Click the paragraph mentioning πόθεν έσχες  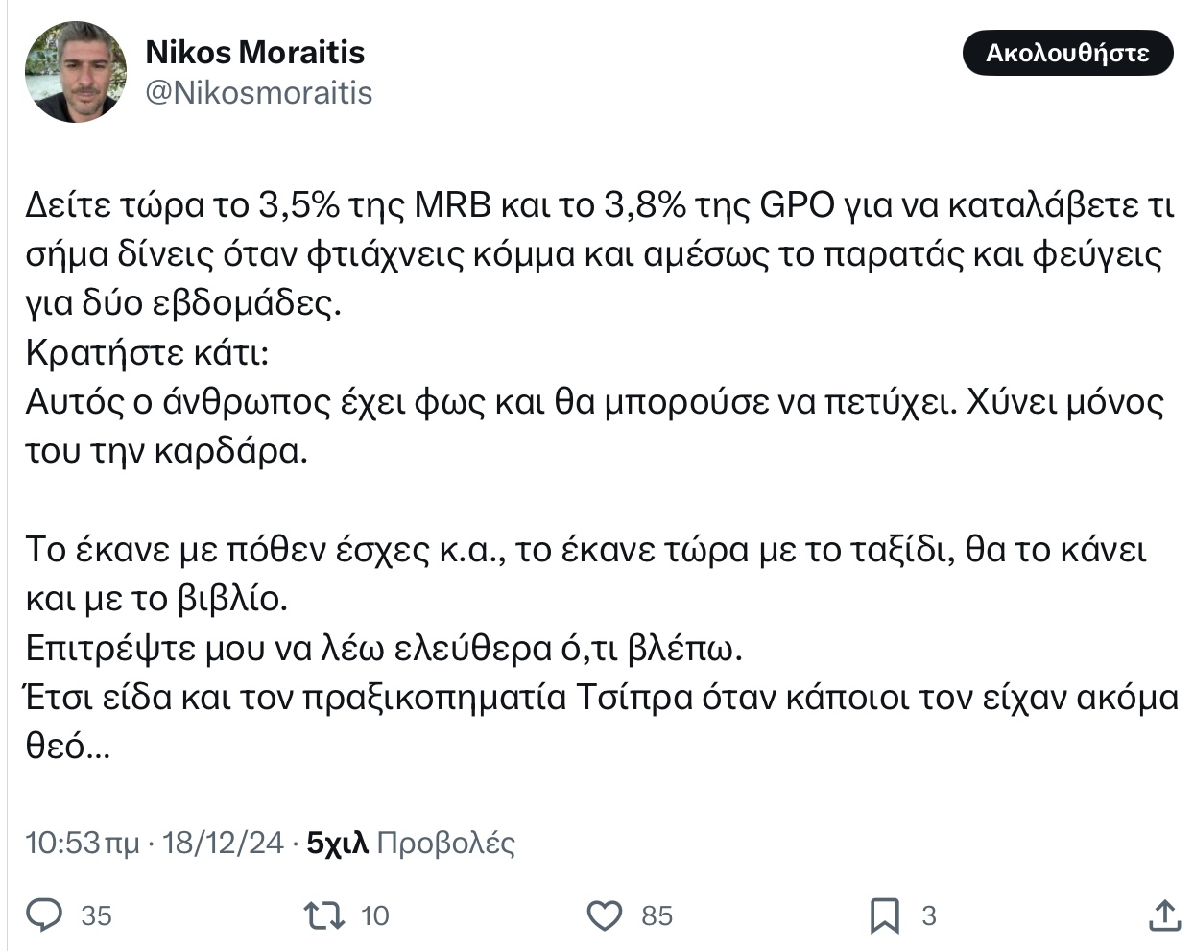pyautogui.click(x=585, y=550)
